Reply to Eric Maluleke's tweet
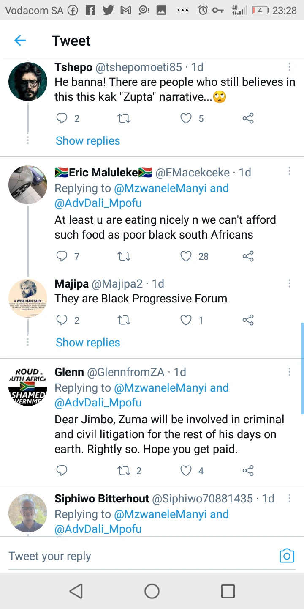 pos(62,256)
